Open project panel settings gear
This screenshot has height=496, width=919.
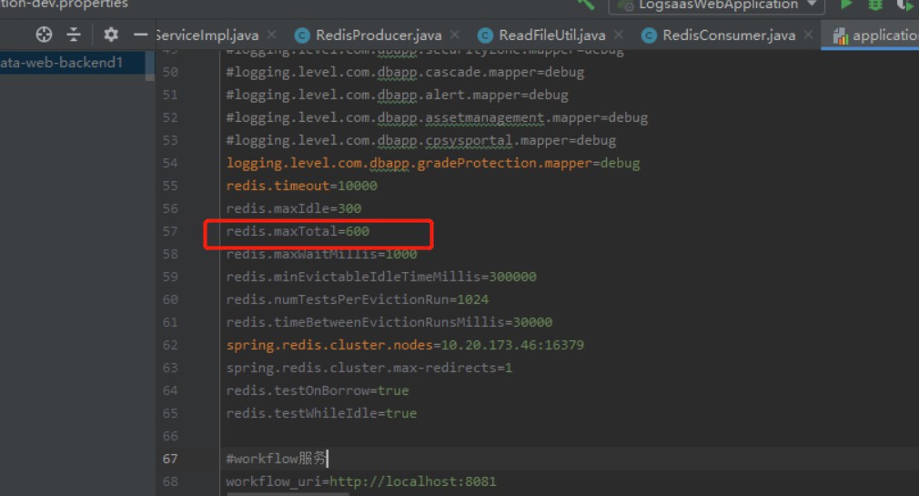[x=111, y=35]
